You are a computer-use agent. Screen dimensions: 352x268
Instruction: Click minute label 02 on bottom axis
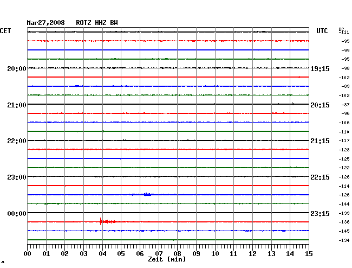pos(64,253)
